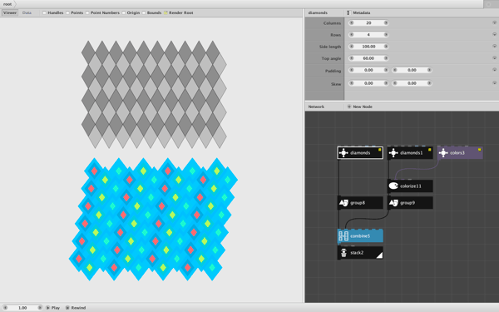Increase Top angle with right arrow
The height and width of the screenshot is (312, 499).
[x=386, y=58]
